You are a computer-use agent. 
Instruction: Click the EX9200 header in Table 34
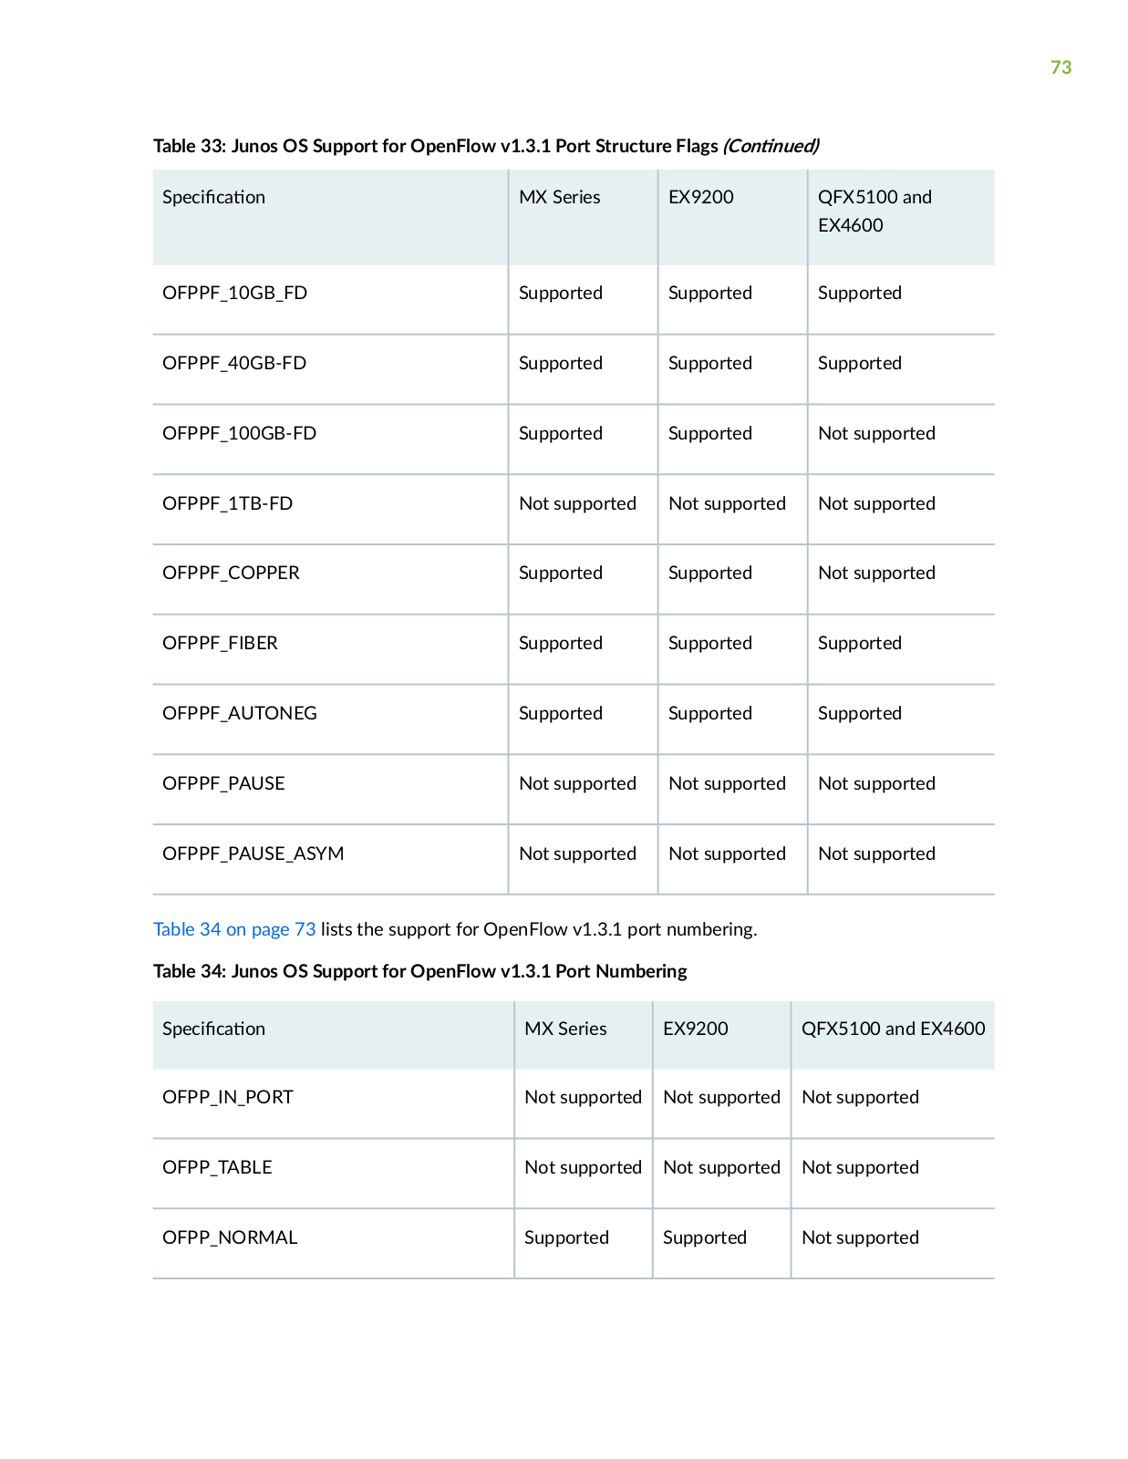[x=696, y=1029]
